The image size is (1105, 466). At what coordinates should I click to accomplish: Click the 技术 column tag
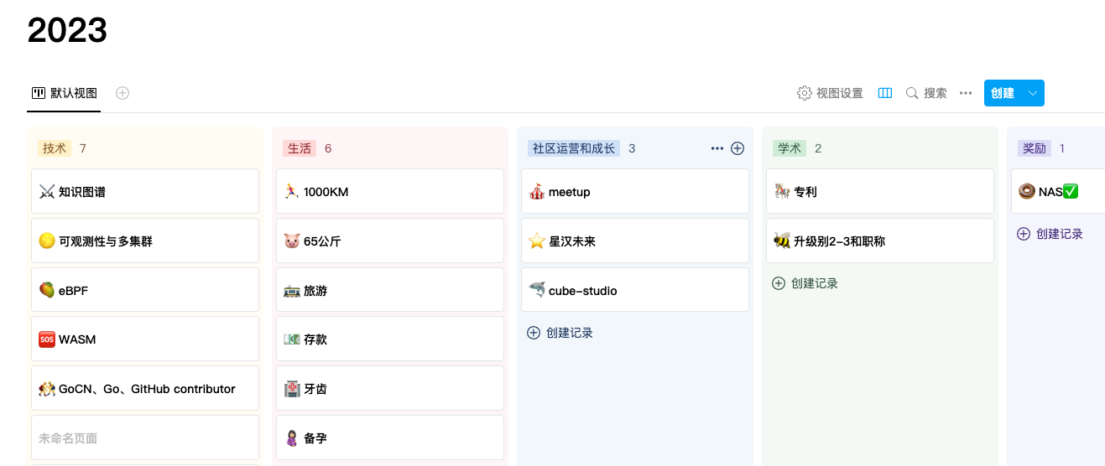point(55,148)
